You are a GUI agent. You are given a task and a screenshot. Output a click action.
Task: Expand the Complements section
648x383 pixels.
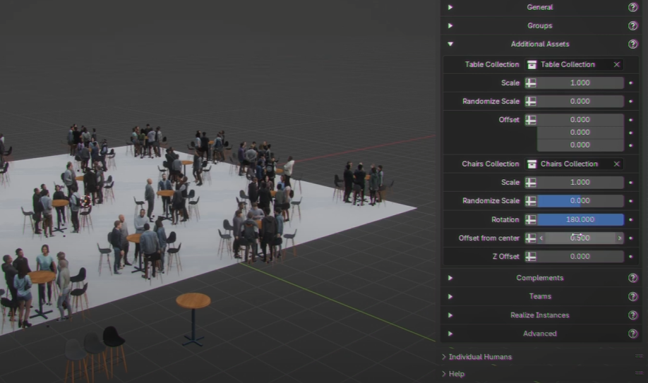450,278
